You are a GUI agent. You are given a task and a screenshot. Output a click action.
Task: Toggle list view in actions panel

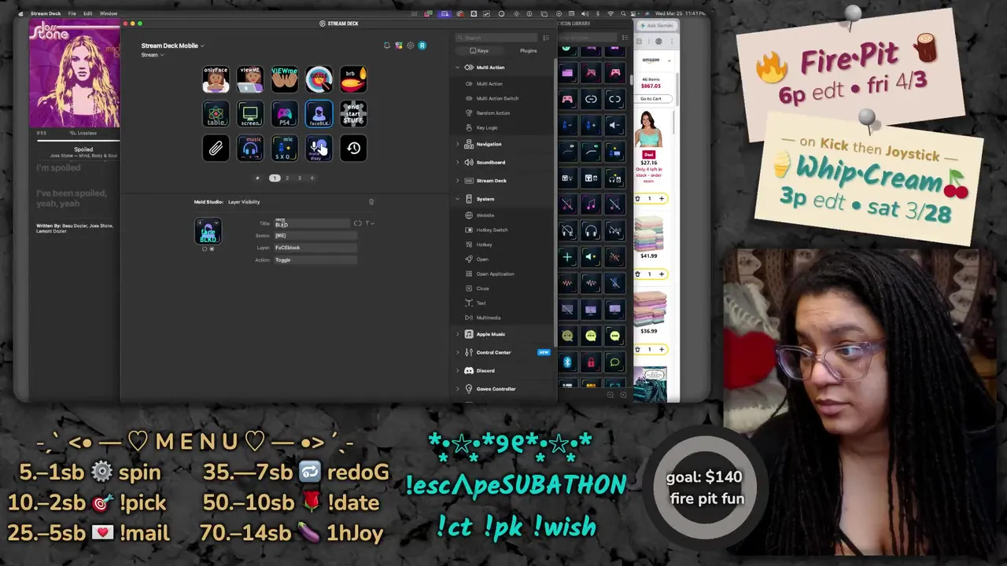click(546, 38)
